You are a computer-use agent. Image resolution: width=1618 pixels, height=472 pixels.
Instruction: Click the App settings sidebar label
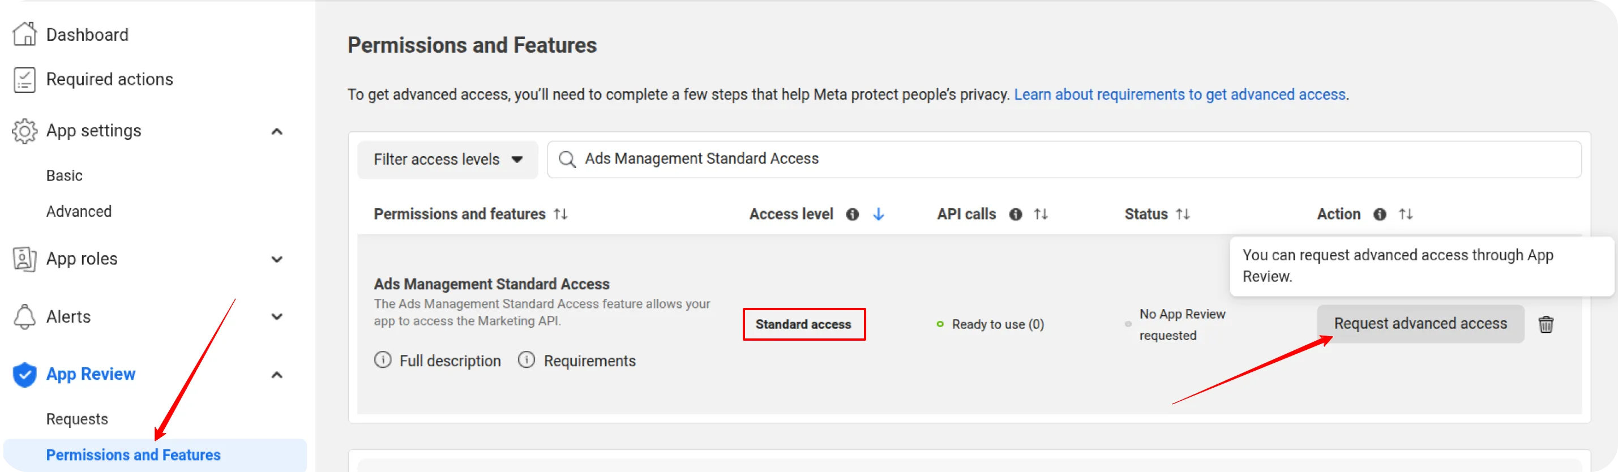(x=93, y=131)
